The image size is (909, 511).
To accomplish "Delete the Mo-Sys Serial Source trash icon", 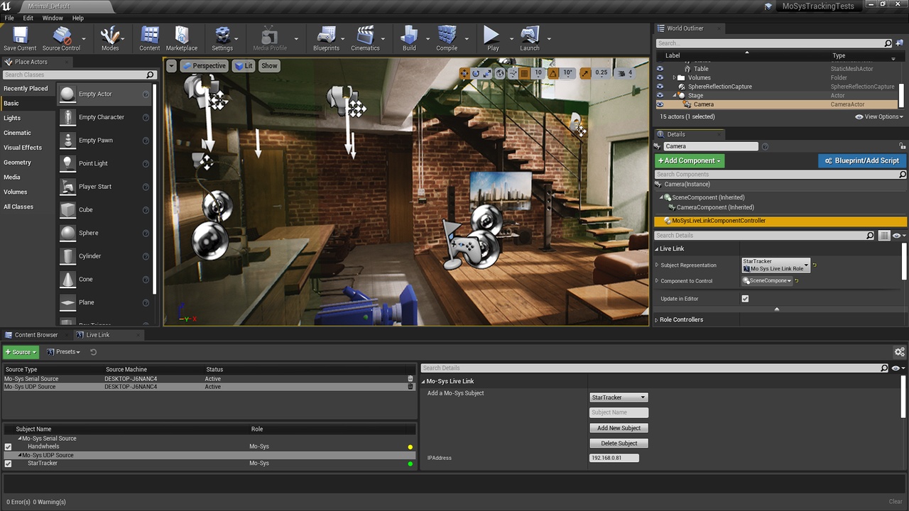I will tap(410, 379).
